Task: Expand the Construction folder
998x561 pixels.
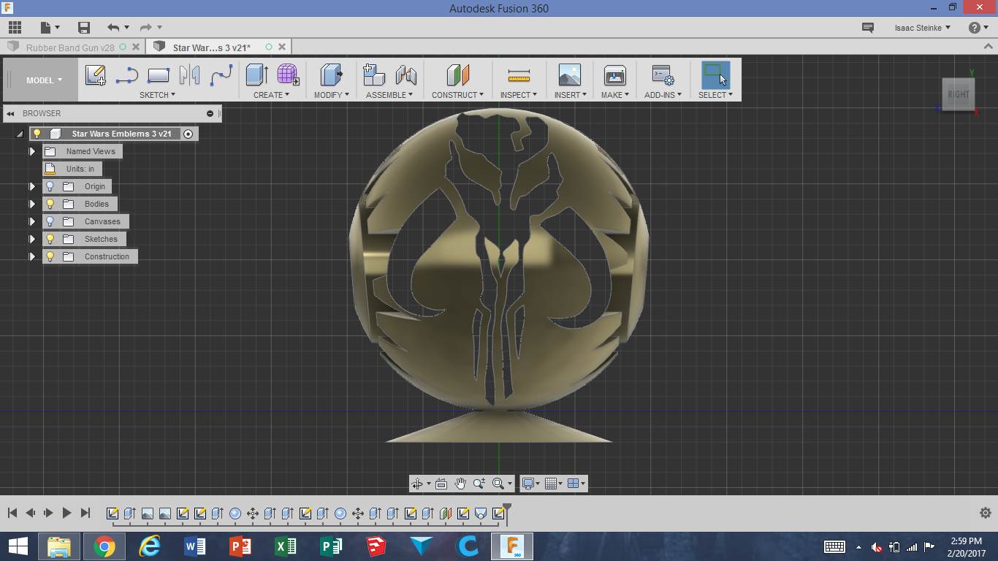Action: point(32,256)
